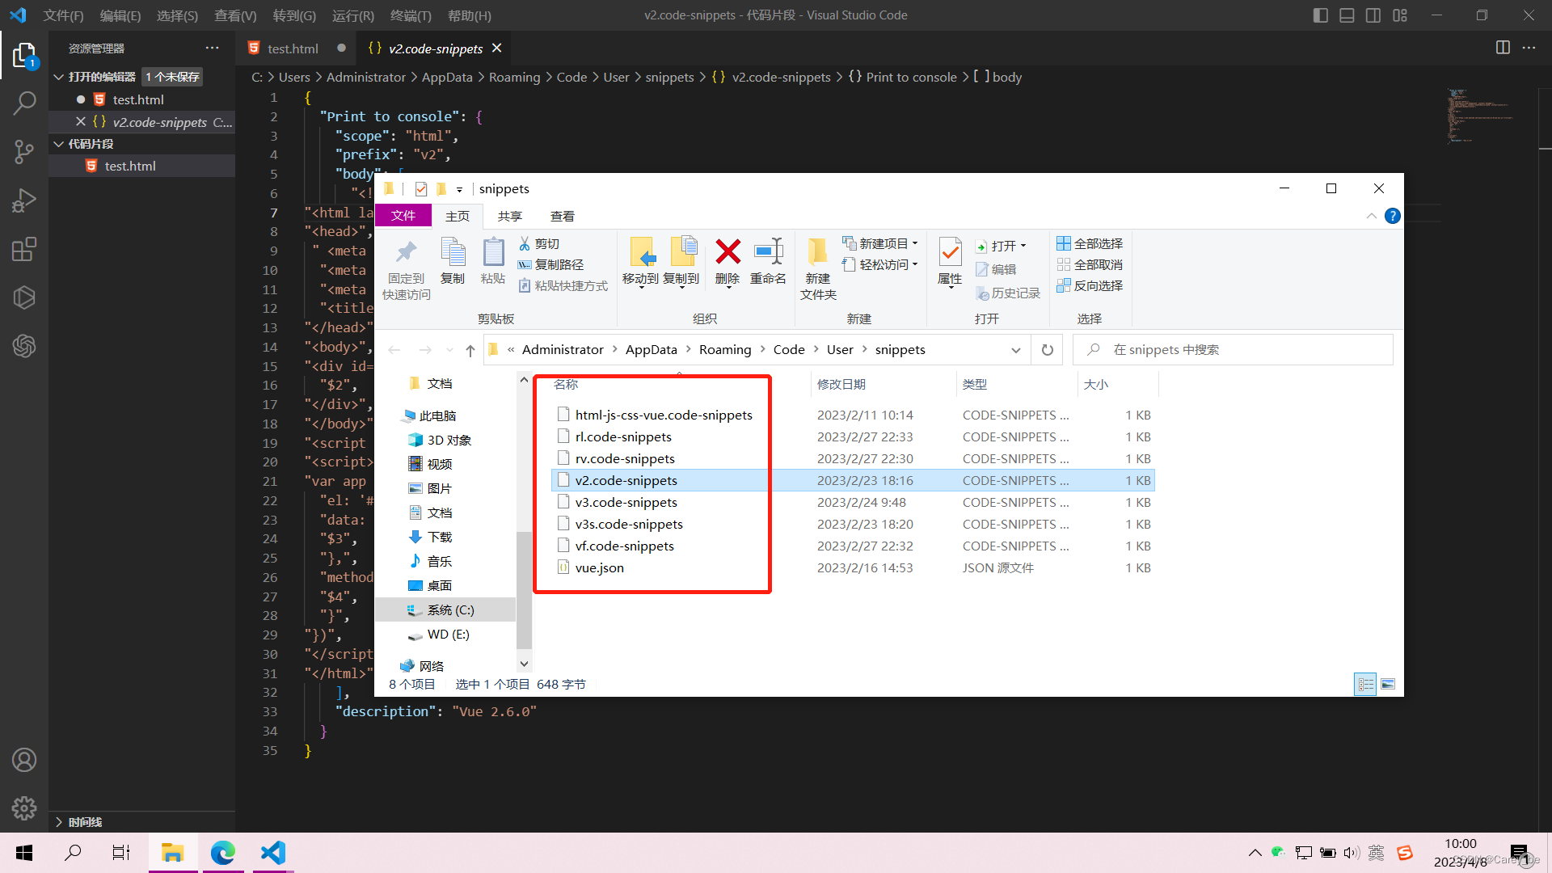Click 新建文件夹 new folder icon
The image size is (1552, 873).
818,270
